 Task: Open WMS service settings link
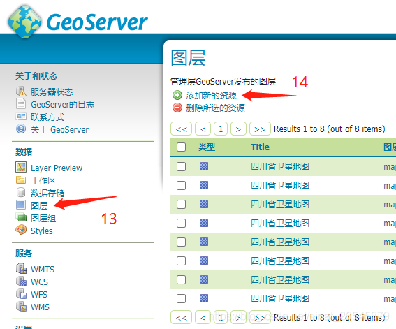pos(40,307)
